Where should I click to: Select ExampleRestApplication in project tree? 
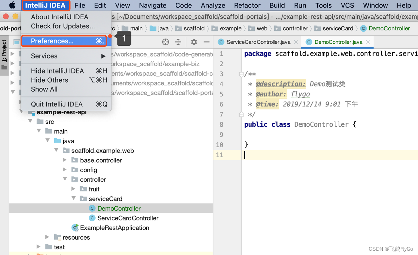pyautogui.click(x=111, y=228)
